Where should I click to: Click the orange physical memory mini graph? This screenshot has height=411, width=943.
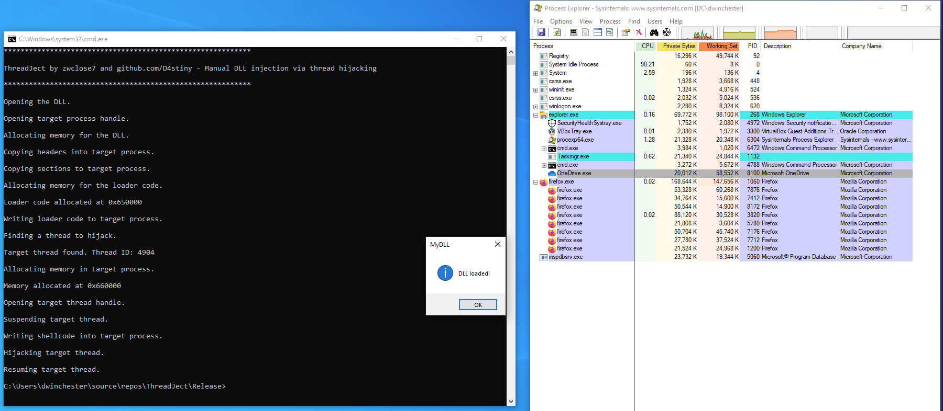(780, 33)
